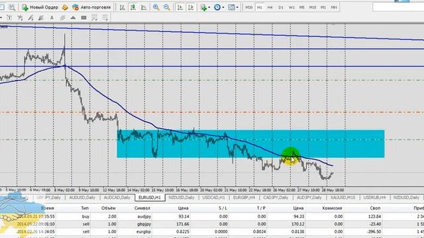Click the open price cell 171.66
The width and height of the screenshot is (424, 238).
pos(183,224)
